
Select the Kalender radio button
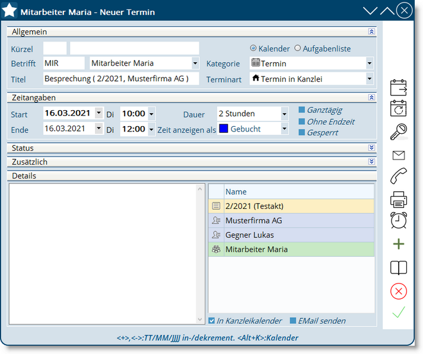pos(253,48)
